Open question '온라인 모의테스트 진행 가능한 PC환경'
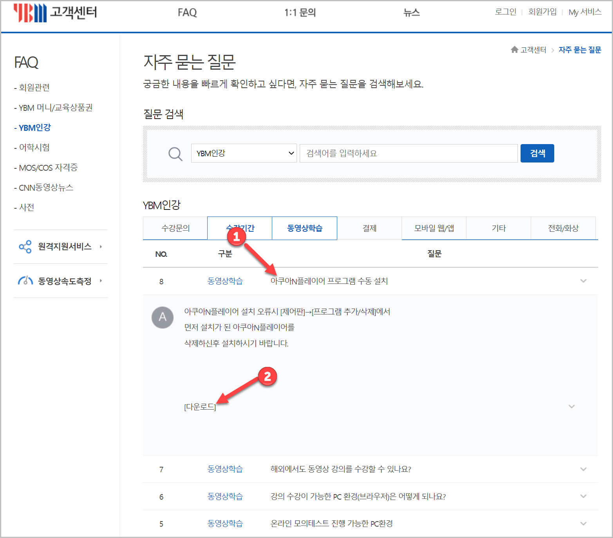 tap(331, 524)
